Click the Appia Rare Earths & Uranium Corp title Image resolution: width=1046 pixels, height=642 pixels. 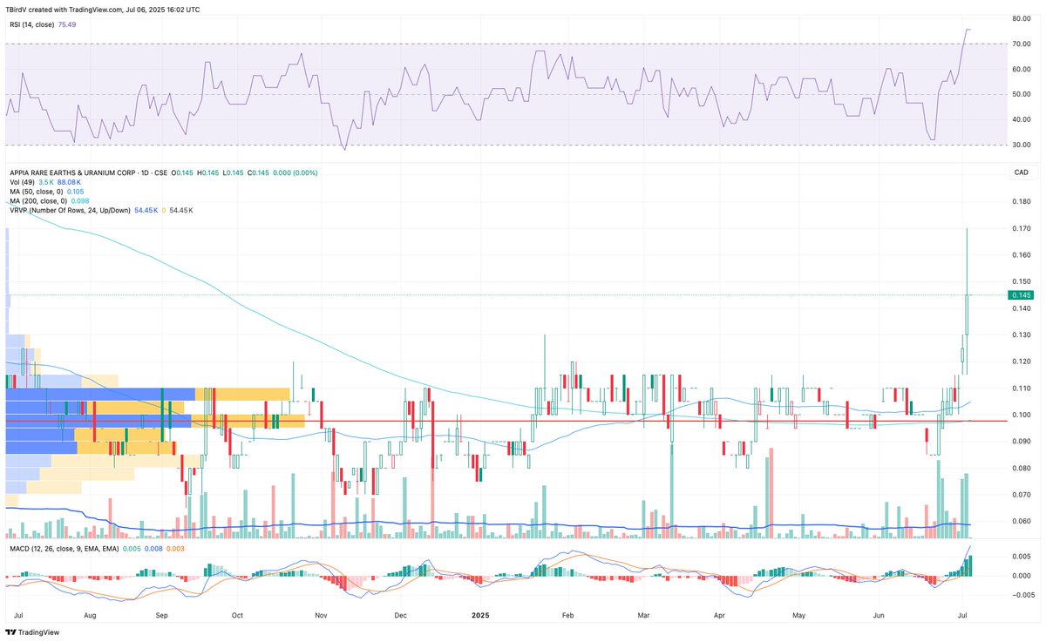(x=71, y=172)
